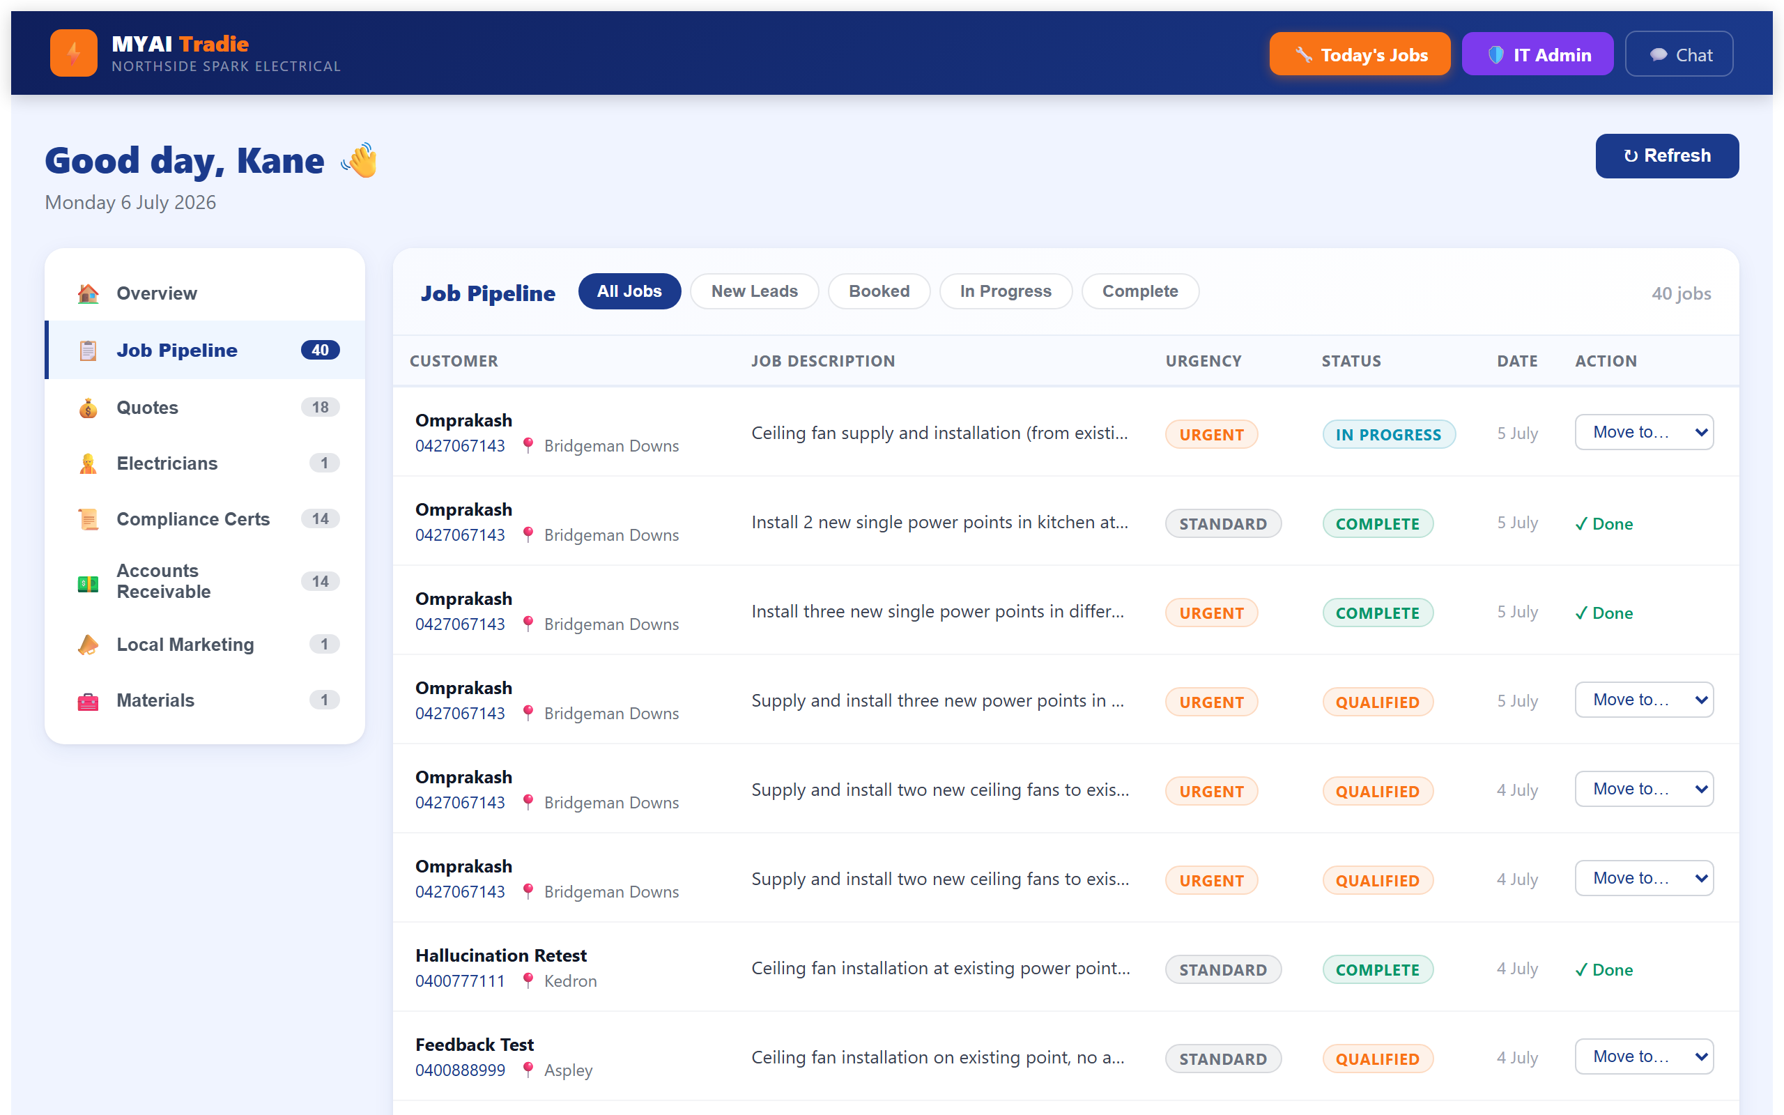Click 'Ceiling fan installation at existing power point' description

[x=941, y=968]
